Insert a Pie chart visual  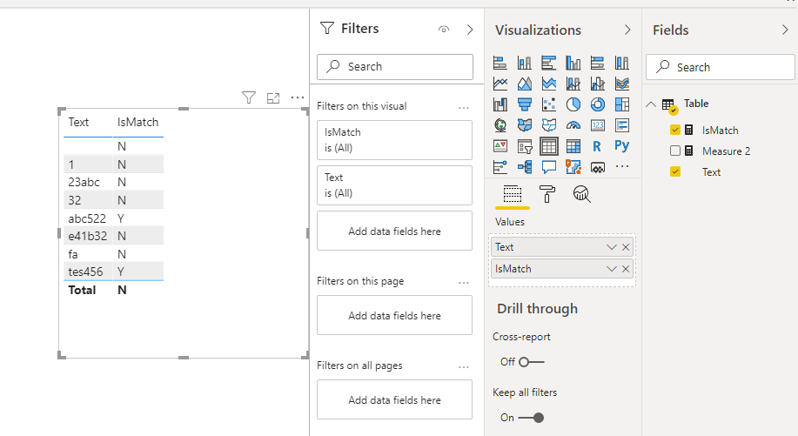573,104
